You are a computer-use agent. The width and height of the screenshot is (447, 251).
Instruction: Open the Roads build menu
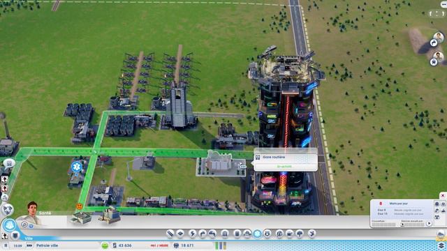click(170, 234)
